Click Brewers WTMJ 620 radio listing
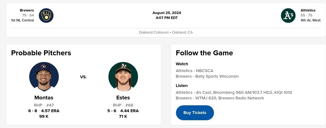This screenshot has width=326, height=128. (x=220, y=98)
